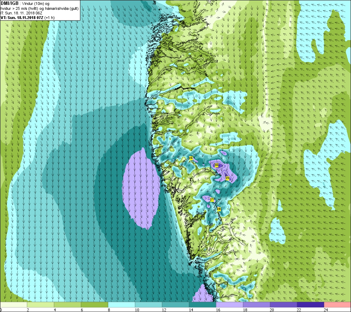Click the legend scale value 12
The height and width of the screenshot is (312, 351).
(x=164, y=310)
